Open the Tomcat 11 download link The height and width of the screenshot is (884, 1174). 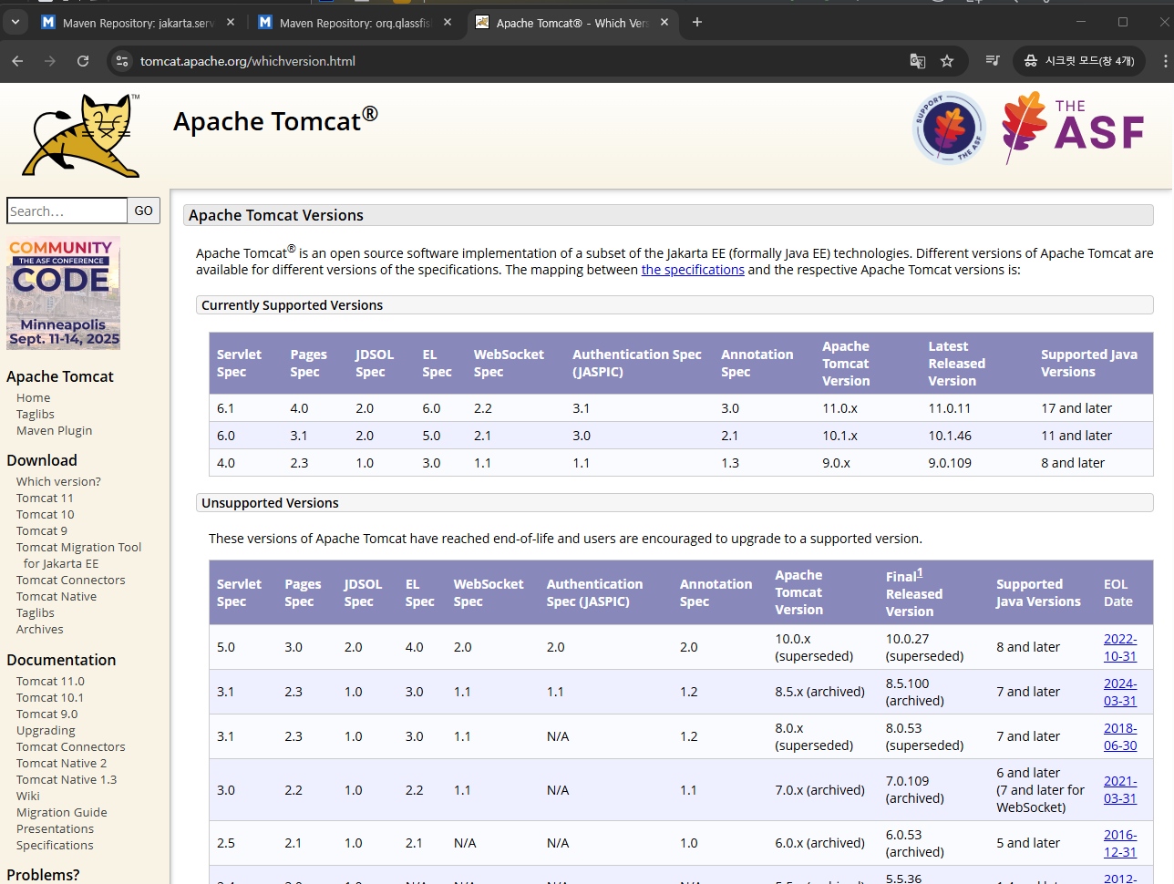[x=45, y=498]
